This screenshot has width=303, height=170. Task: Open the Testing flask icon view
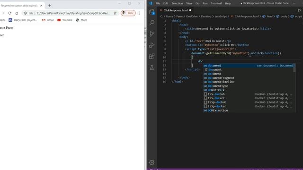coord(152,67)
